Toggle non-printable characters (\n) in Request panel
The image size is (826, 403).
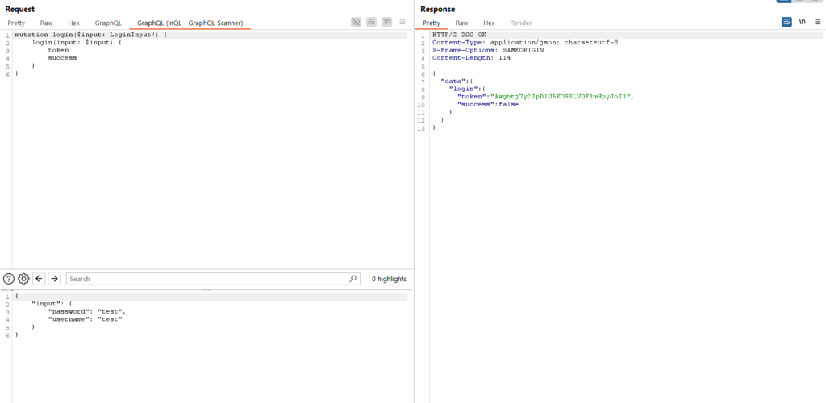coord(387,23)
